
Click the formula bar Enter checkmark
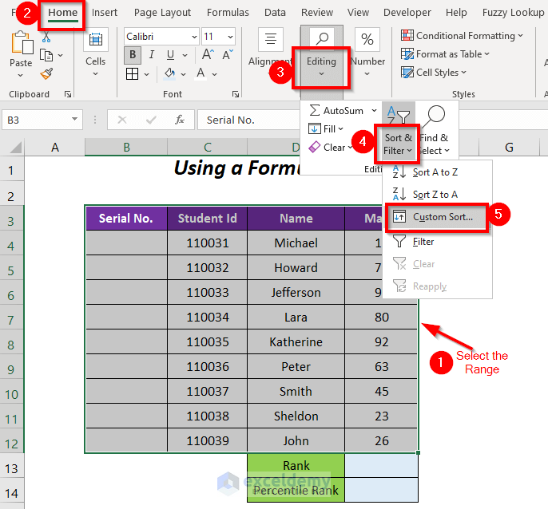[x=151, y=120]
